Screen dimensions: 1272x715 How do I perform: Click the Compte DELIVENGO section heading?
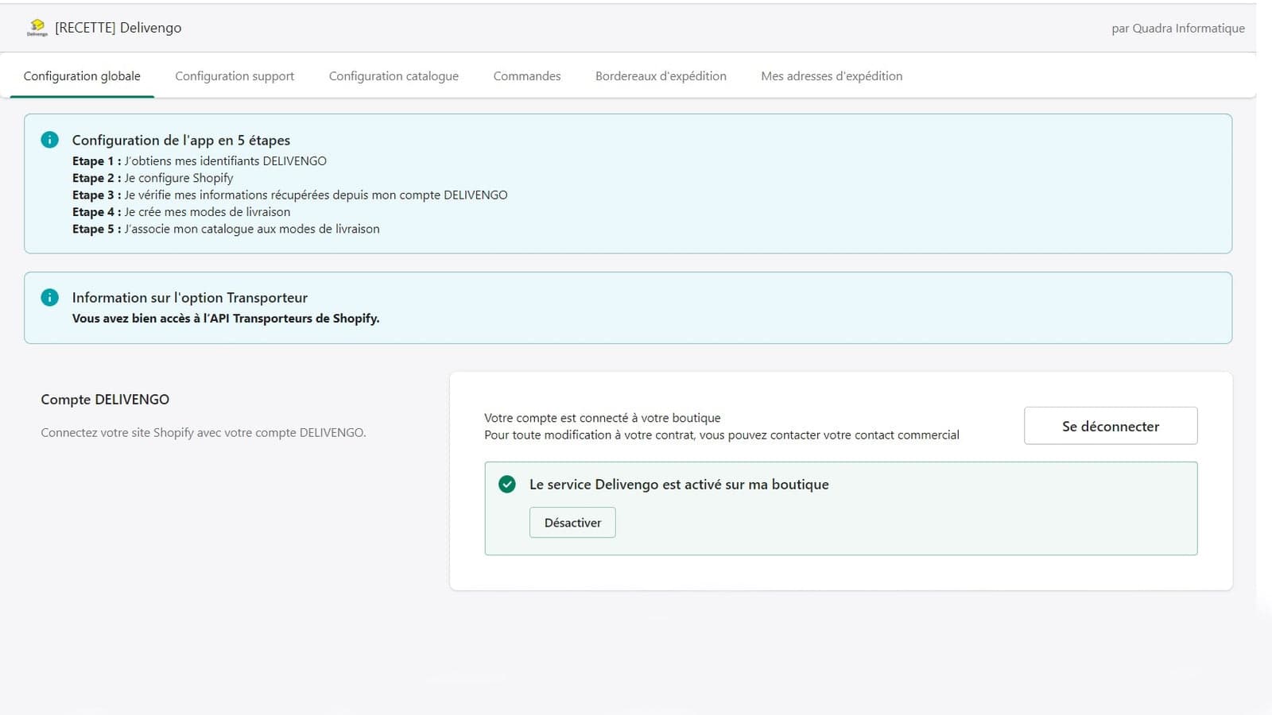(x=104, y=399)
